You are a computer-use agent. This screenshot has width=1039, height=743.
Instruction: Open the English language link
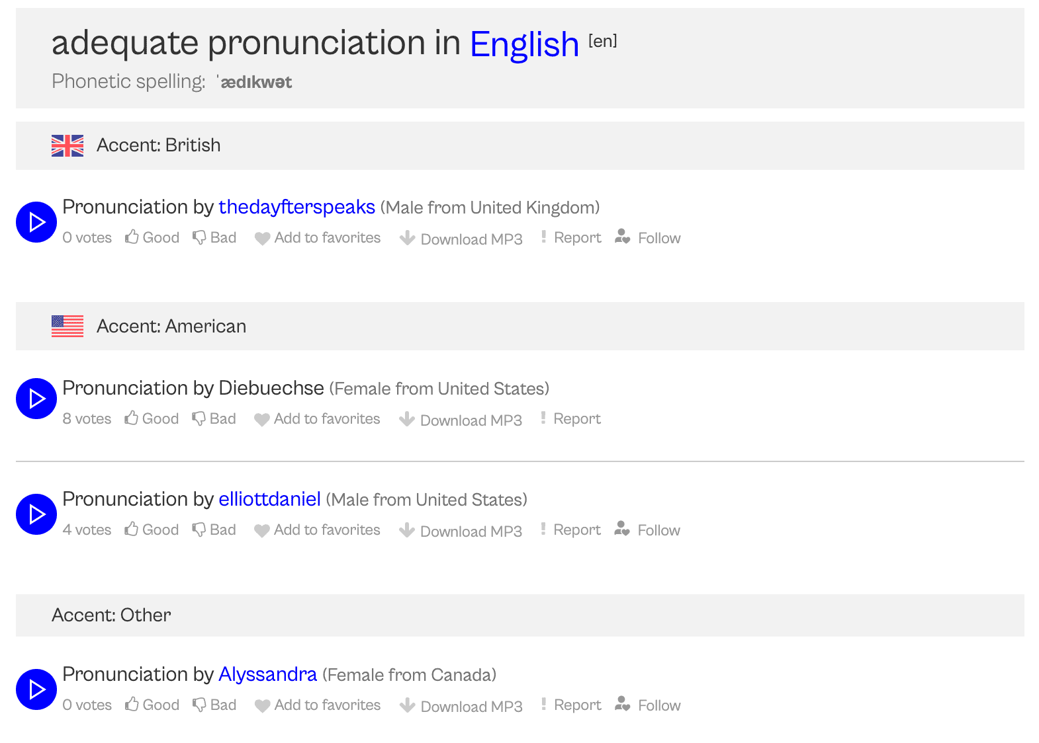click(524, 45)
